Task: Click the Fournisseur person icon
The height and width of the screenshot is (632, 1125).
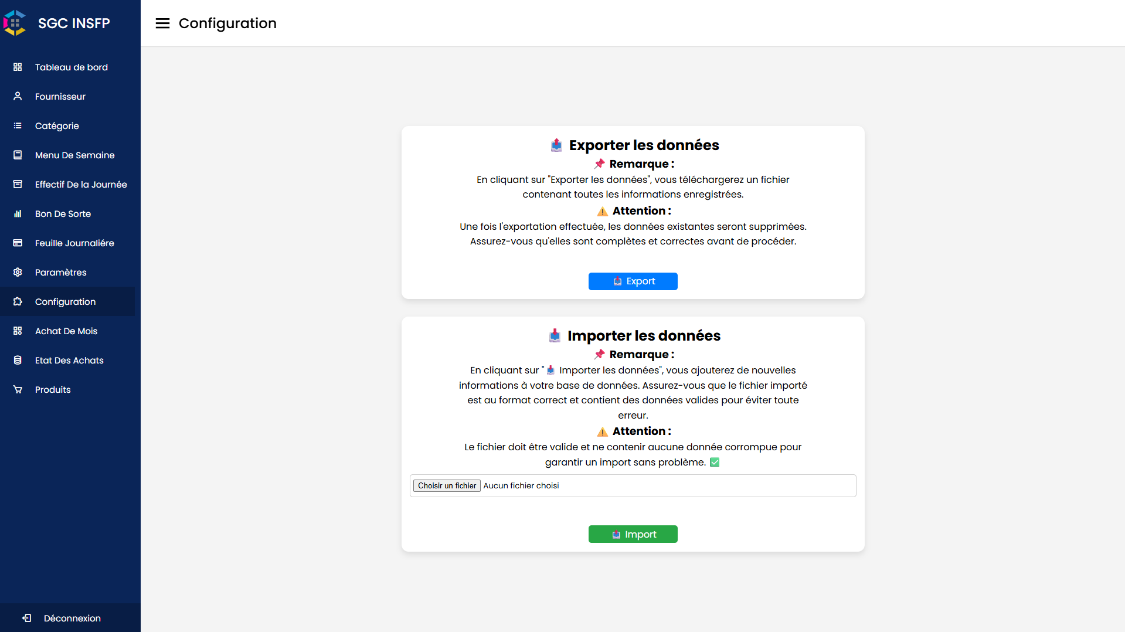Action: 18,96
